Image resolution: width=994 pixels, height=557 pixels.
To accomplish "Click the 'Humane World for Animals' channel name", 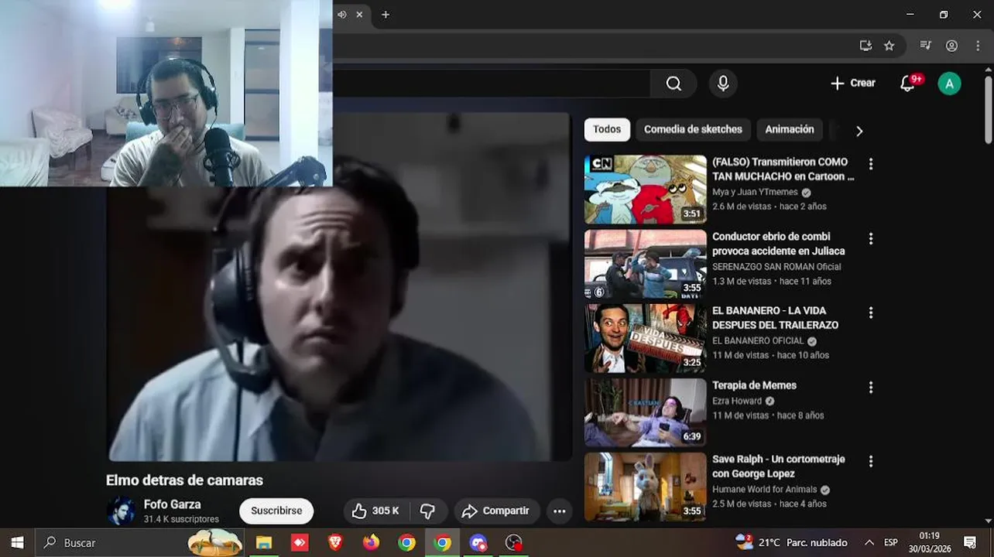I will click(764, 490).
